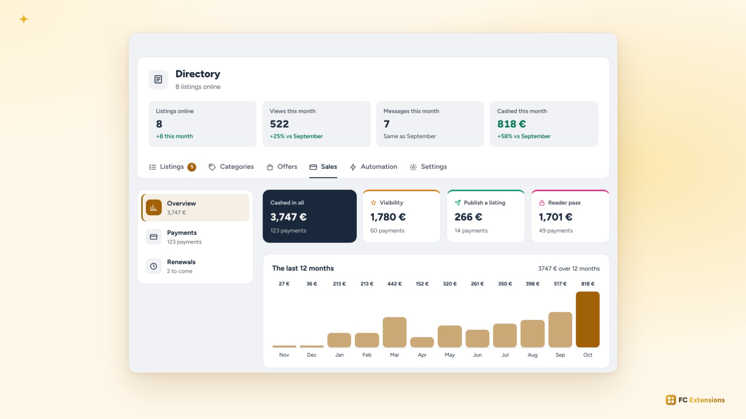Click the '442 €' value label
This screenshot has width=746, height=419.
[x=394, y=284]
